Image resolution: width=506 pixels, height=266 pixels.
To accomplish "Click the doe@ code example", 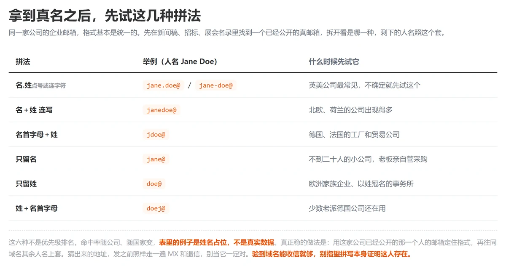I will coord(154,184).
